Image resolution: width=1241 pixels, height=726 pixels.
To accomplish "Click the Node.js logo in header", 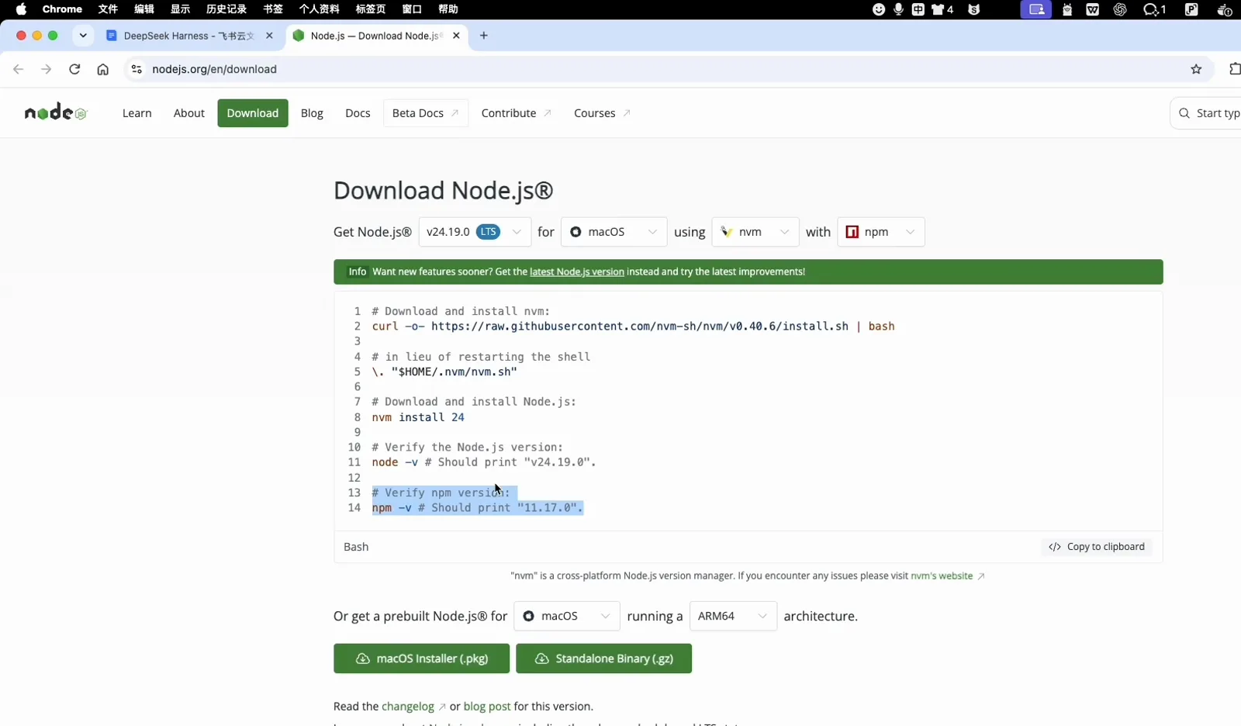I will point(56,113).
